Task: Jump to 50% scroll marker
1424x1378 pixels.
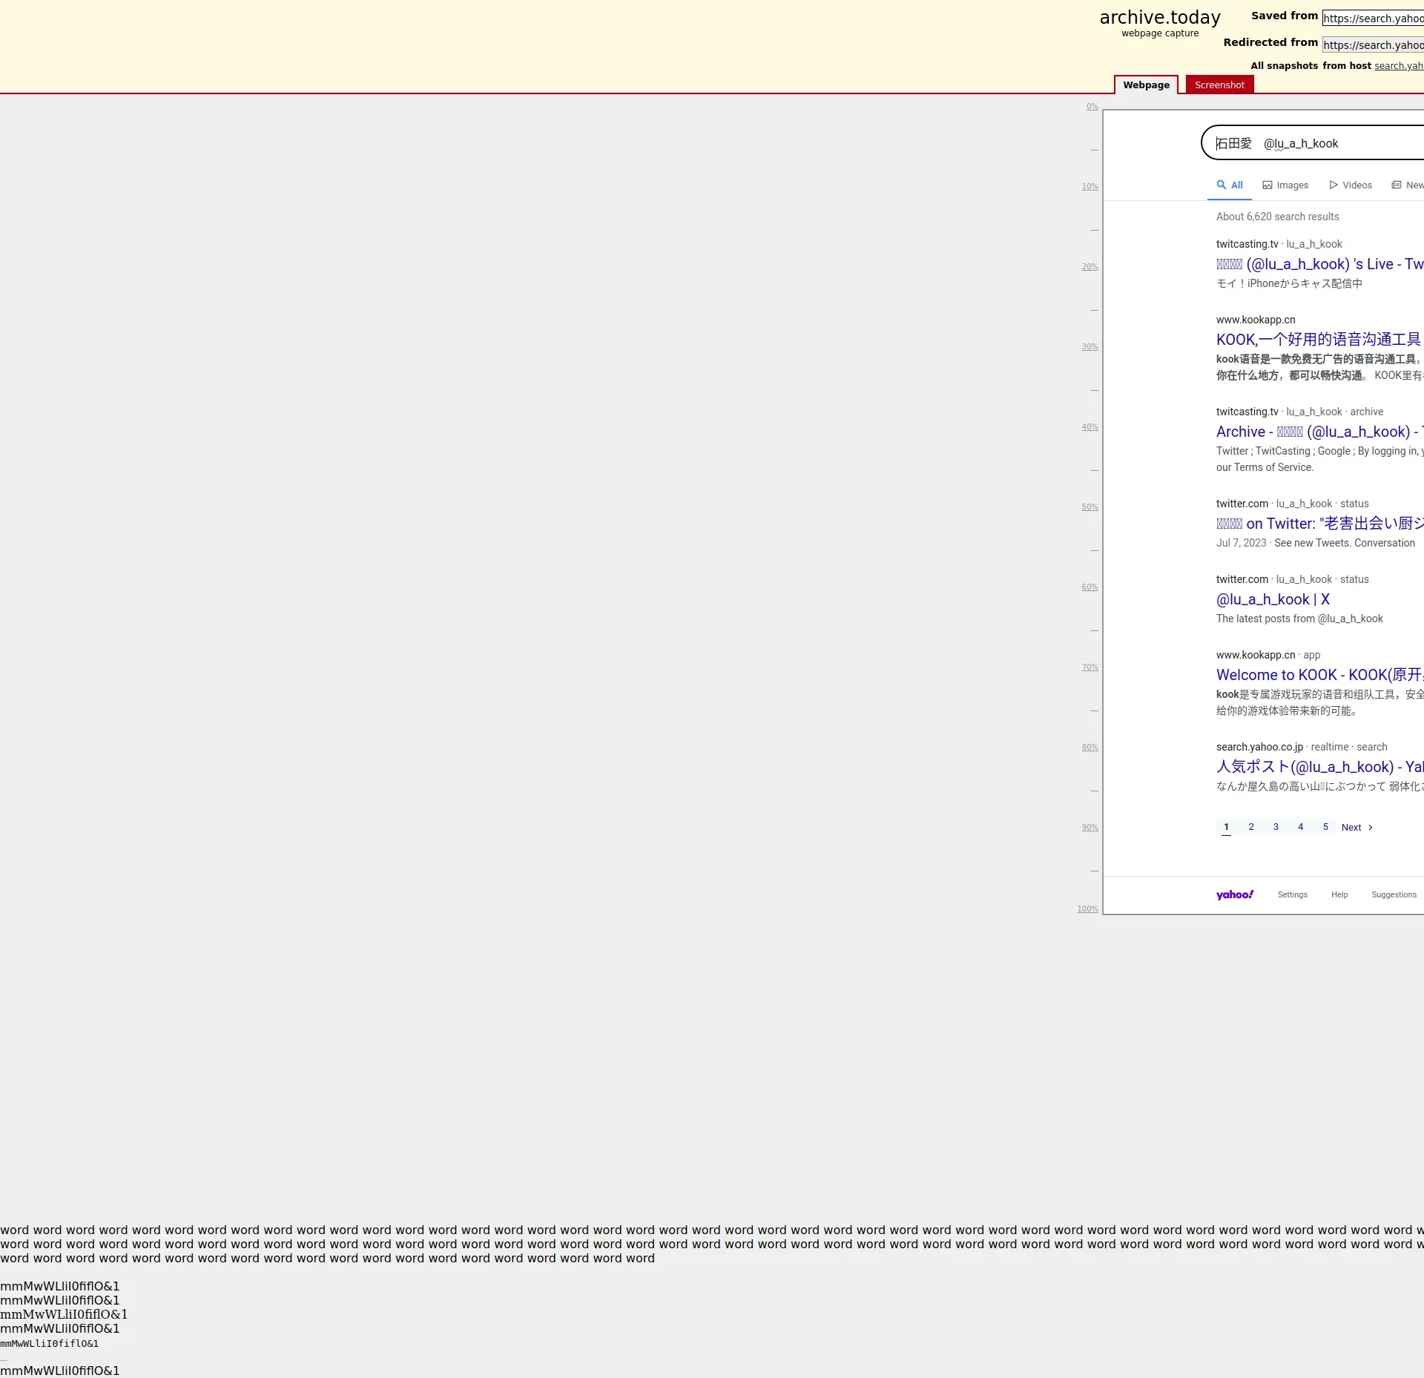Action: click(x=1090, y=507)
